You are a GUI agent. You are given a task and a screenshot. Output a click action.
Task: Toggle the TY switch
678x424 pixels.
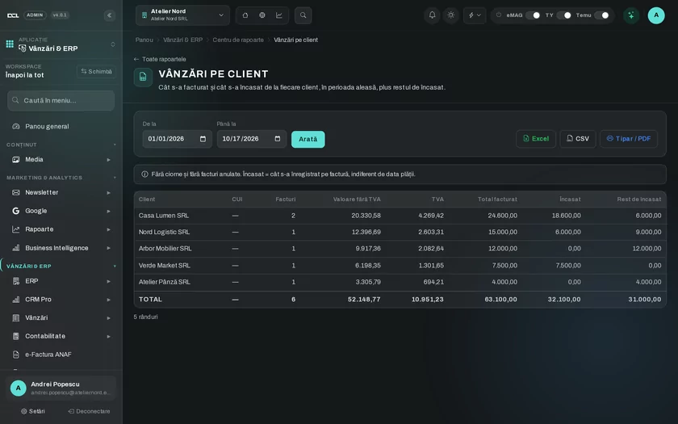coord(564,15)
